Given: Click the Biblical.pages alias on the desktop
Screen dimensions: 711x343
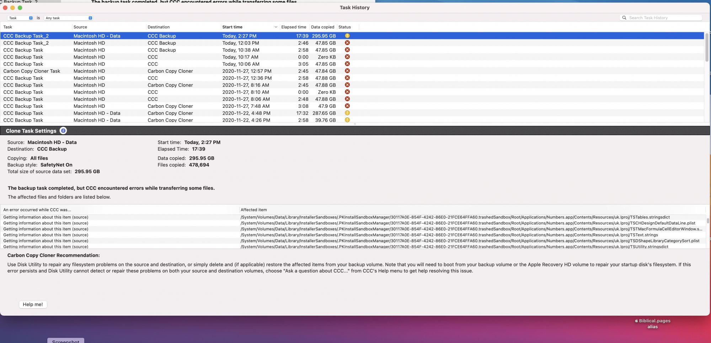Looking at the screenshot, I should [x=653, y=323].
